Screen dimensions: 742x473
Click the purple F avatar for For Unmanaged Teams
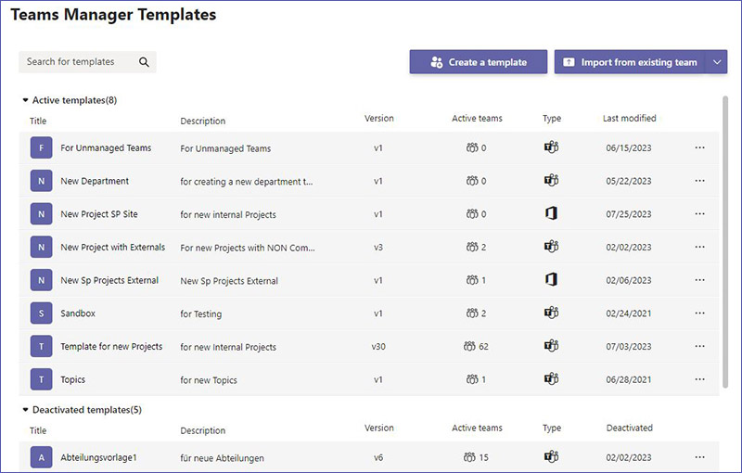41,148
